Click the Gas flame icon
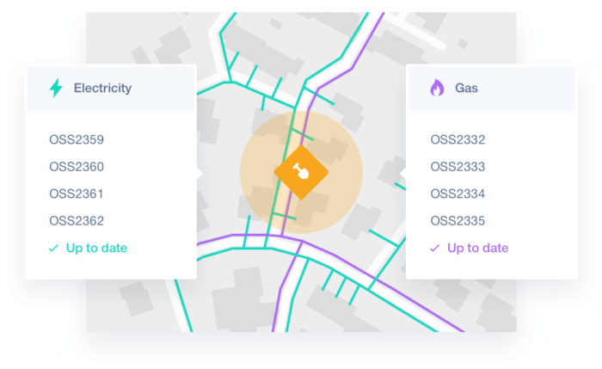The image size is (602, 369). (437, 88)
